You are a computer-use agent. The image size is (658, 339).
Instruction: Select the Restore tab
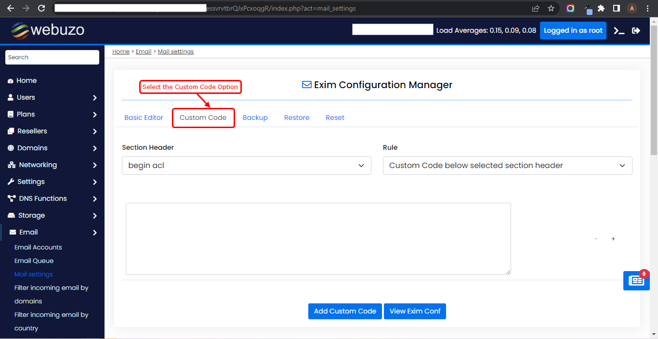coord(297,117)
